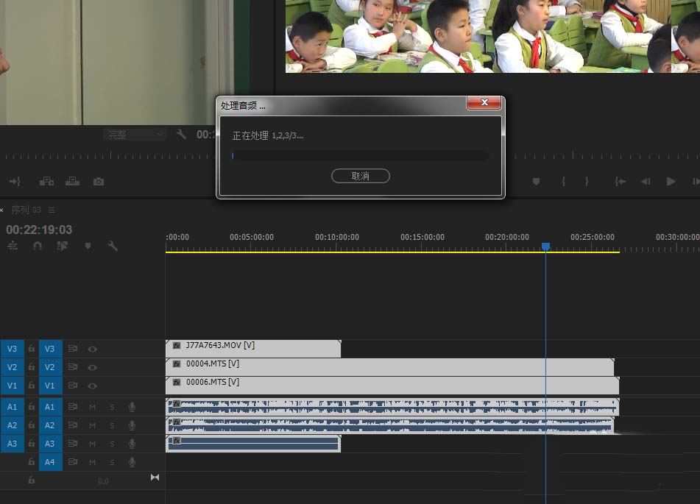The height and width of the screenshot is (504, 700).
Task: Select the J77A7643.MOV video clip
Action: pos(253,349)
